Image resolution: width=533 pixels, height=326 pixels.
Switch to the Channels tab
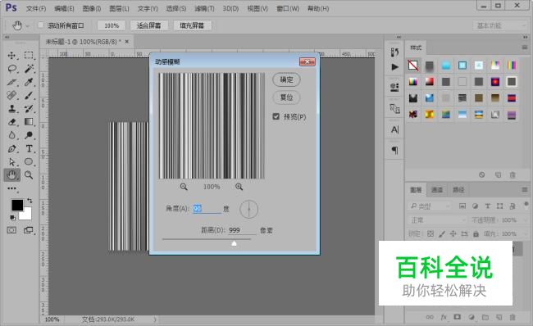coord(437,189)
